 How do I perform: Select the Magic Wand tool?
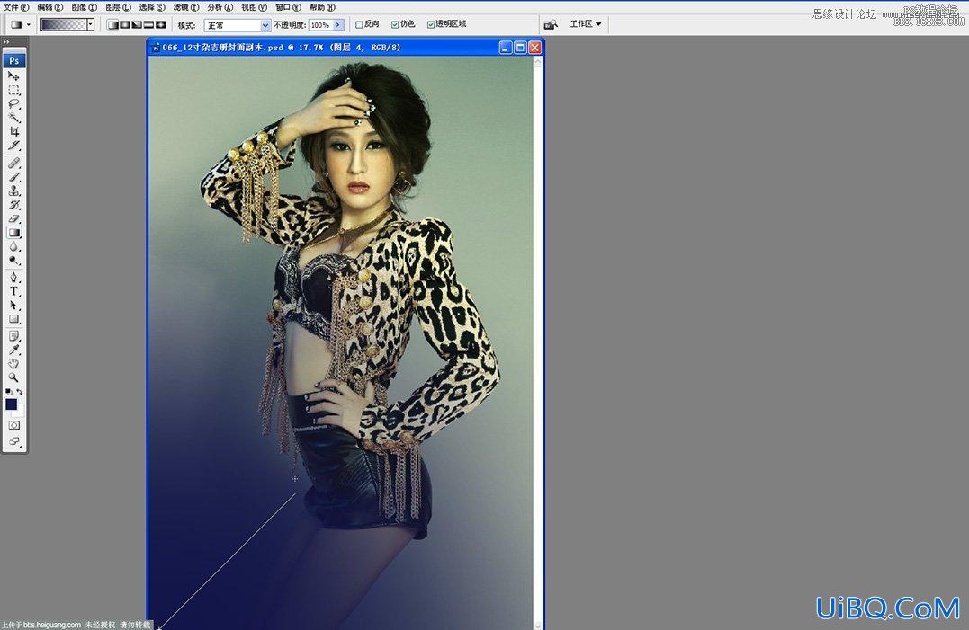(13, 117)
